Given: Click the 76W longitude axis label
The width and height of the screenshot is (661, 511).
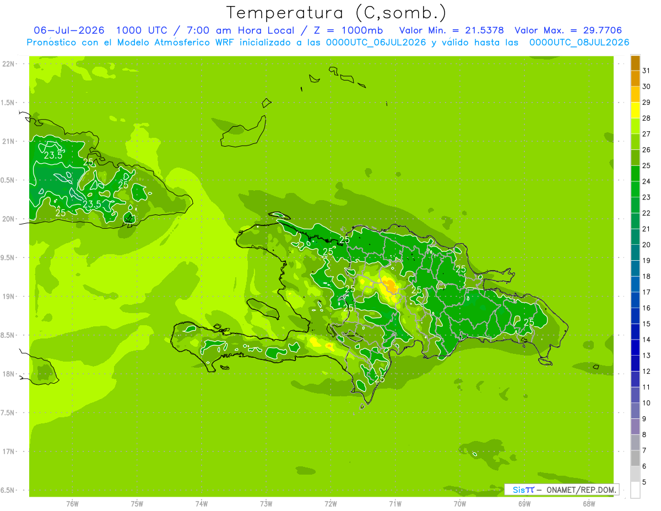Looking at the screenshot, I should point(72,504).
